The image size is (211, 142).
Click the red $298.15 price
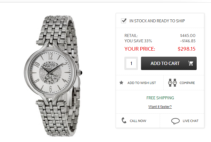186,49
